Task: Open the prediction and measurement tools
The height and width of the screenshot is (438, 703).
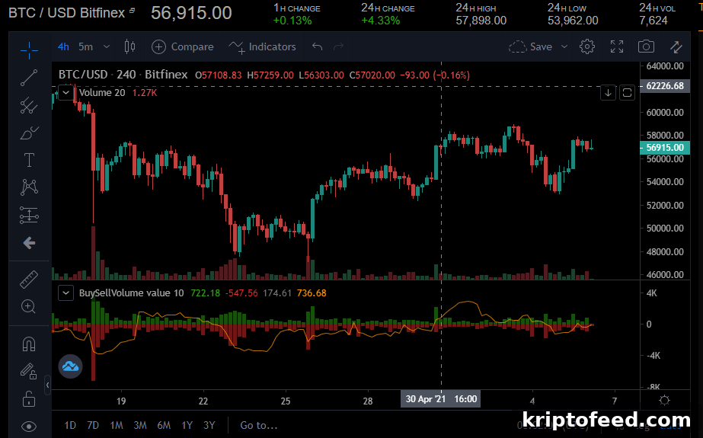Action: [29, 215]
